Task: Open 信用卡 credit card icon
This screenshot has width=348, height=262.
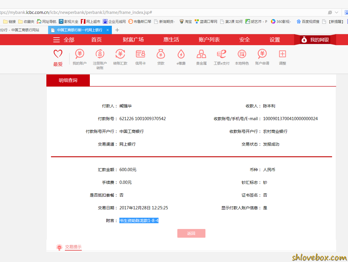Action: (141, 57)
